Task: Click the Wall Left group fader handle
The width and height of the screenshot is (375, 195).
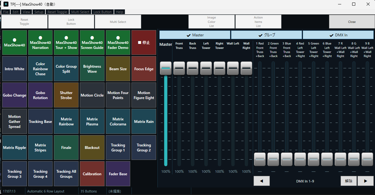Action: tap(233, 68)
